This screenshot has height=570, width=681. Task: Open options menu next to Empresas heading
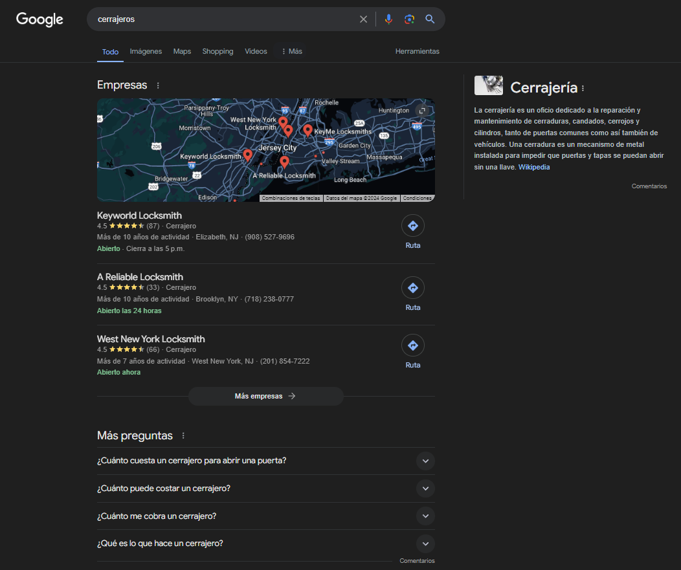pyautogui.click(x=158, y=85)
